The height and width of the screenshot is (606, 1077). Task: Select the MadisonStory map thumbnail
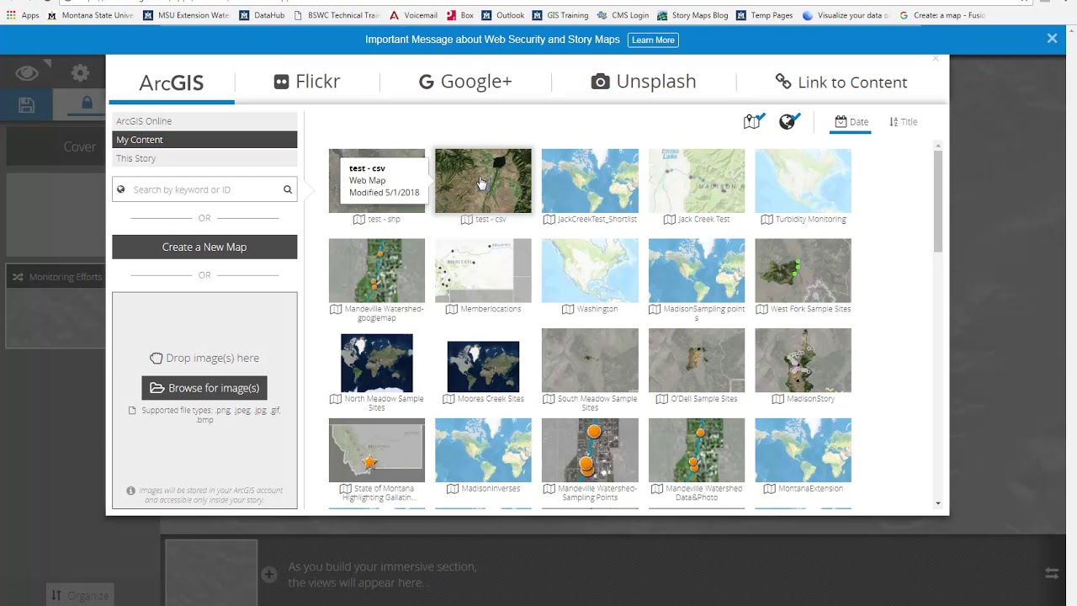[x=803, y=360]
